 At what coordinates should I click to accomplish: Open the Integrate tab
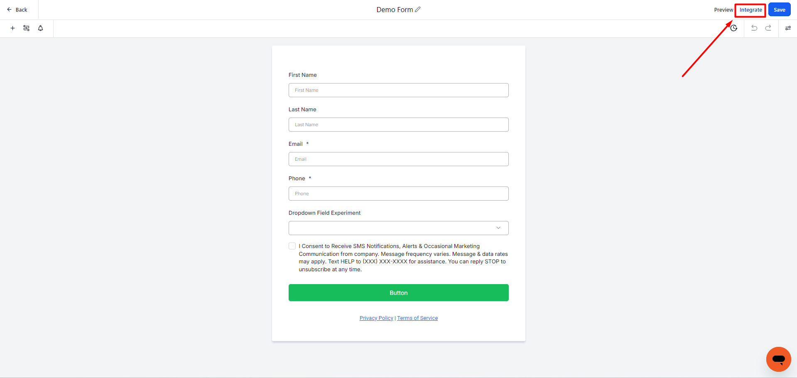click(750, 10)
